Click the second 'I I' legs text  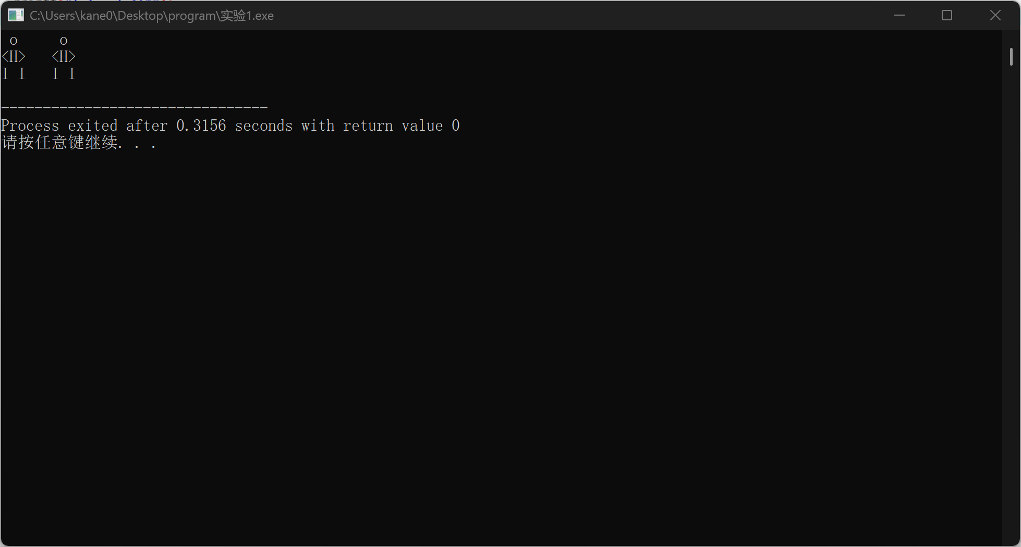point(64,74)
